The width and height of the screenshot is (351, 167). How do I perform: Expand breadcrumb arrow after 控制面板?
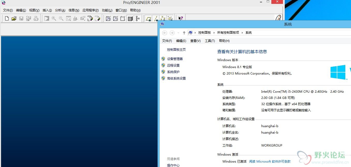[214, 33]
